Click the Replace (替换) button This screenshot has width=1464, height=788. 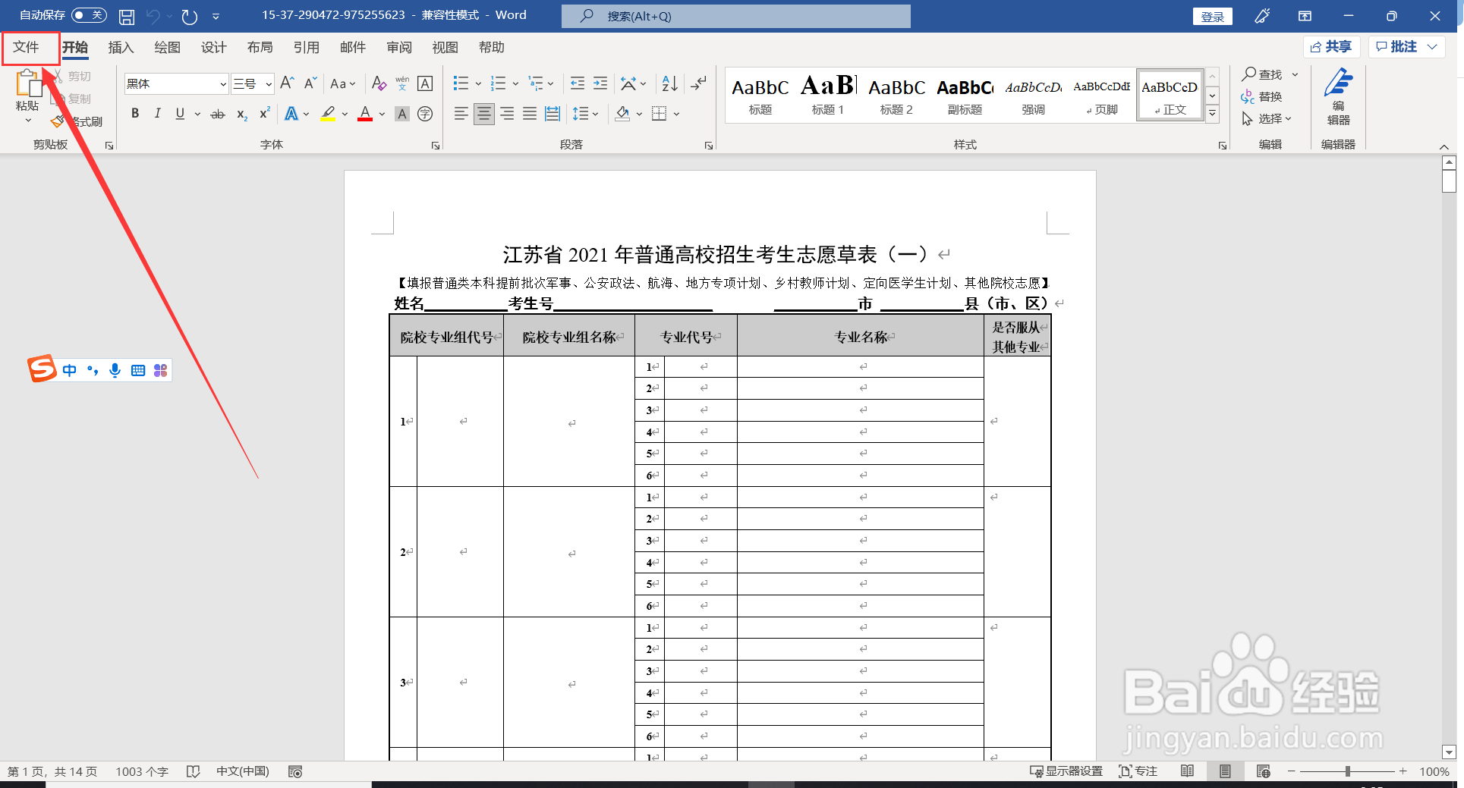(x=1261, y=96)
